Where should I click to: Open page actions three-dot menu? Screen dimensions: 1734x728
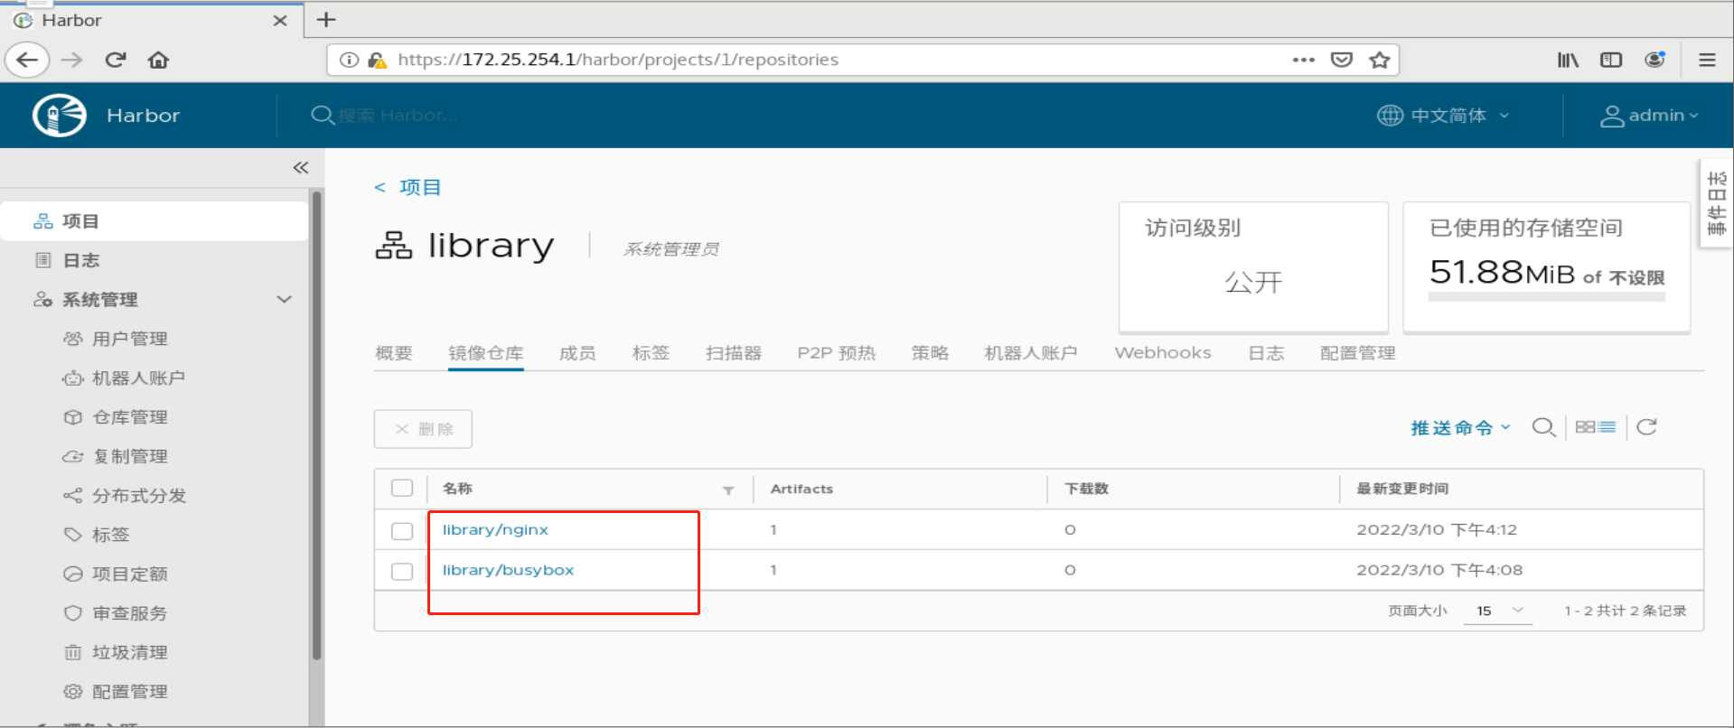pyautogui.click(x=1303, y=60)
